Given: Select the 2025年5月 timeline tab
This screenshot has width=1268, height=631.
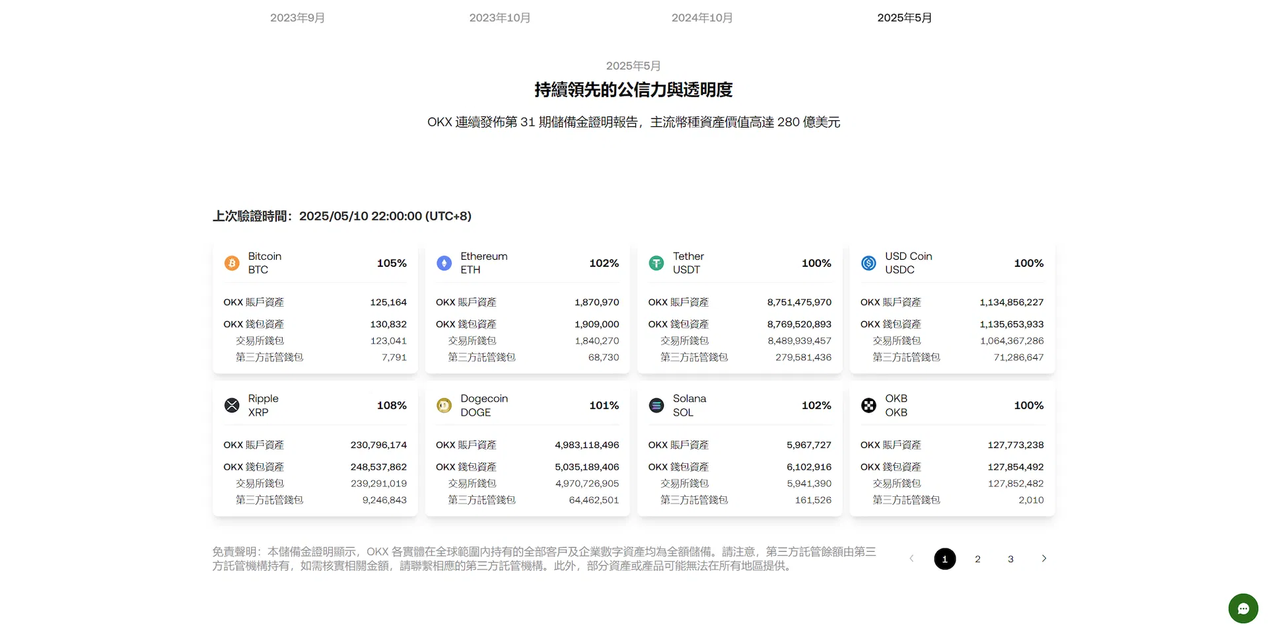Looking at the screenshot, I should click(905, 18).
